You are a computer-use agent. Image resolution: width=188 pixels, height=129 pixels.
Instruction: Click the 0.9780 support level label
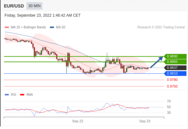(172, 80)
